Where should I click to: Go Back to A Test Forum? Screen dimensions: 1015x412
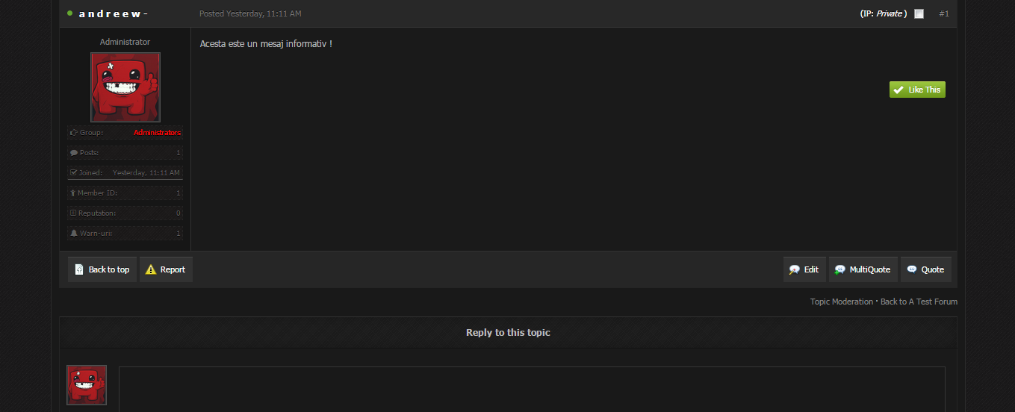pyautogui.click(x=919, y=302)
